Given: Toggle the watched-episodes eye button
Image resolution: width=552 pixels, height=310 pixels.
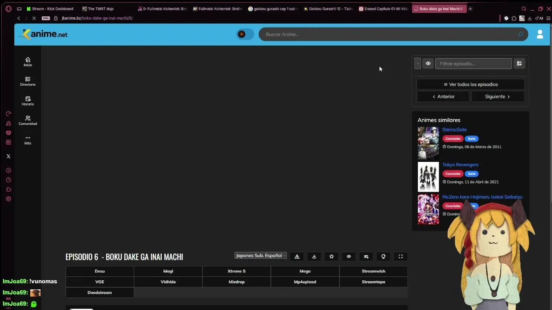Looking at the screenshot, I should pos(428,64).
